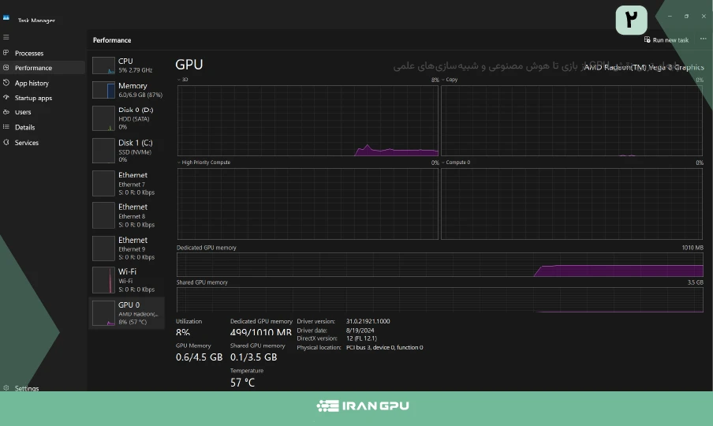
Task: Open the Users page
Action: coord(23,112)
